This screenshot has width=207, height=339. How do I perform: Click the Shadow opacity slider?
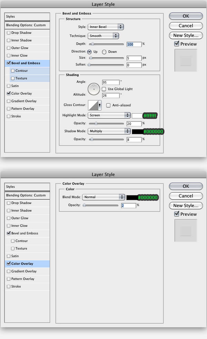click(x=106, y=139)
